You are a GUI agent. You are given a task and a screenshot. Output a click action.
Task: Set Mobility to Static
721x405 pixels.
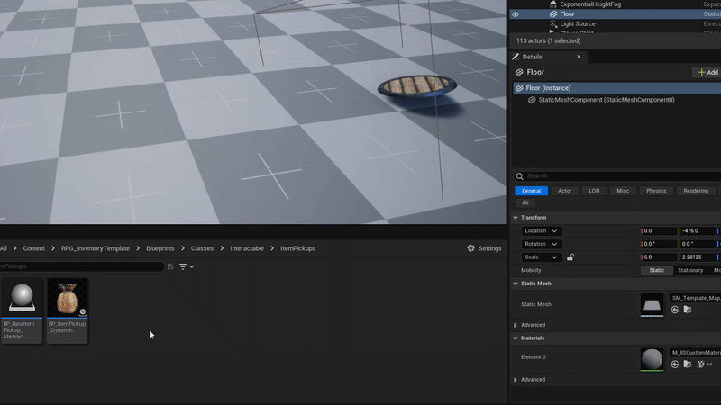tap(656, 270)
